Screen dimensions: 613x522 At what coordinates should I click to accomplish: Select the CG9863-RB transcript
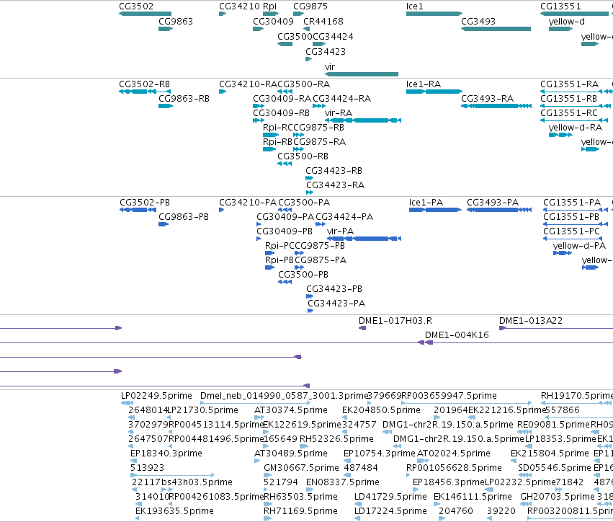[x=166, y=106]
